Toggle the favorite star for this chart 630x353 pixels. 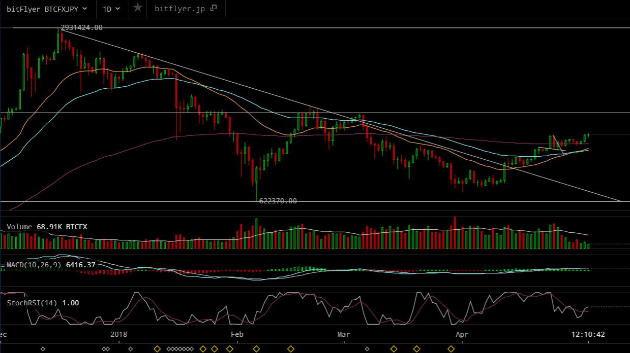pyautogui.click(x=137, y=8)
